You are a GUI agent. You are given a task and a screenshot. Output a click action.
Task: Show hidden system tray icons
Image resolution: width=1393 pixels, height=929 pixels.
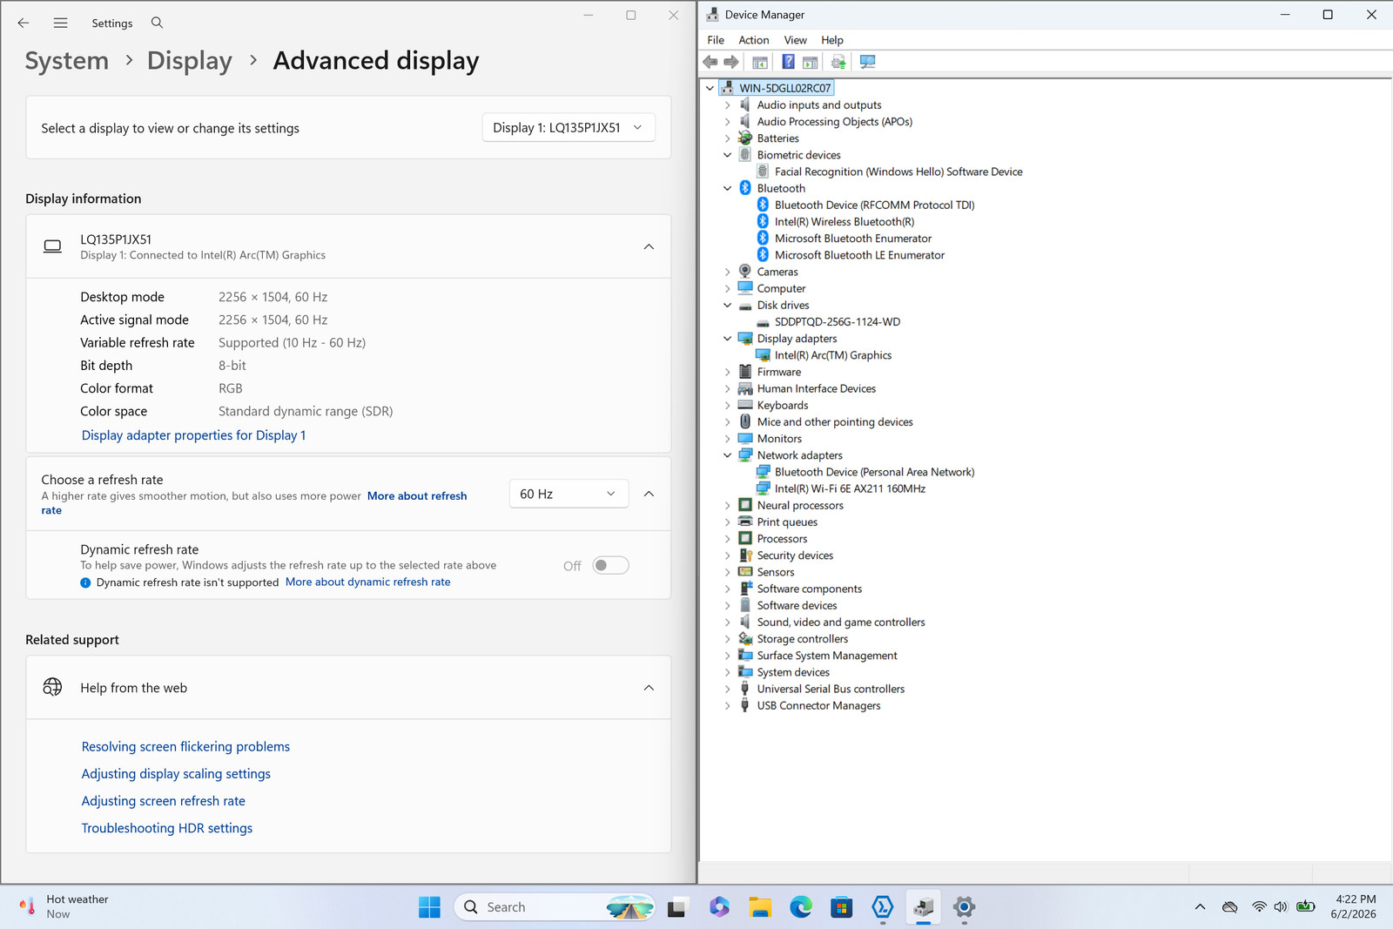(1200, 907)
